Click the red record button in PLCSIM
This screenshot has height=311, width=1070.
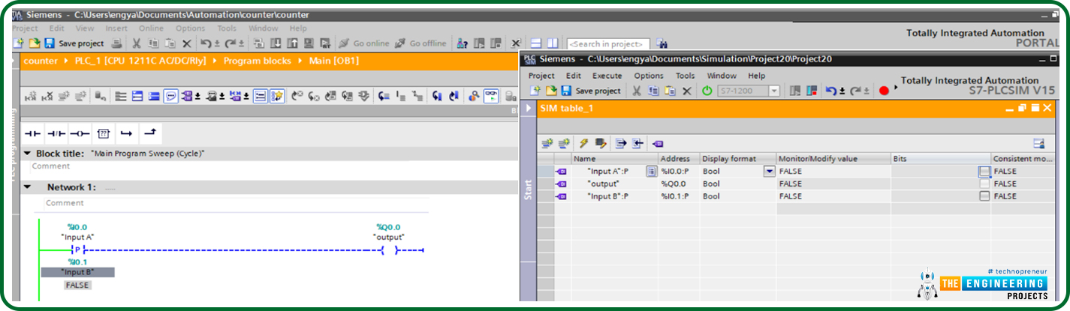(884, 91)
